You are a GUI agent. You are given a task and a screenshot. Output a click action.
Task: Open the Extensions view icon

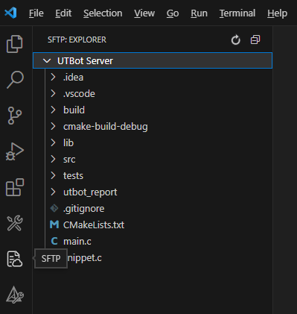click(x=15, y=187)
